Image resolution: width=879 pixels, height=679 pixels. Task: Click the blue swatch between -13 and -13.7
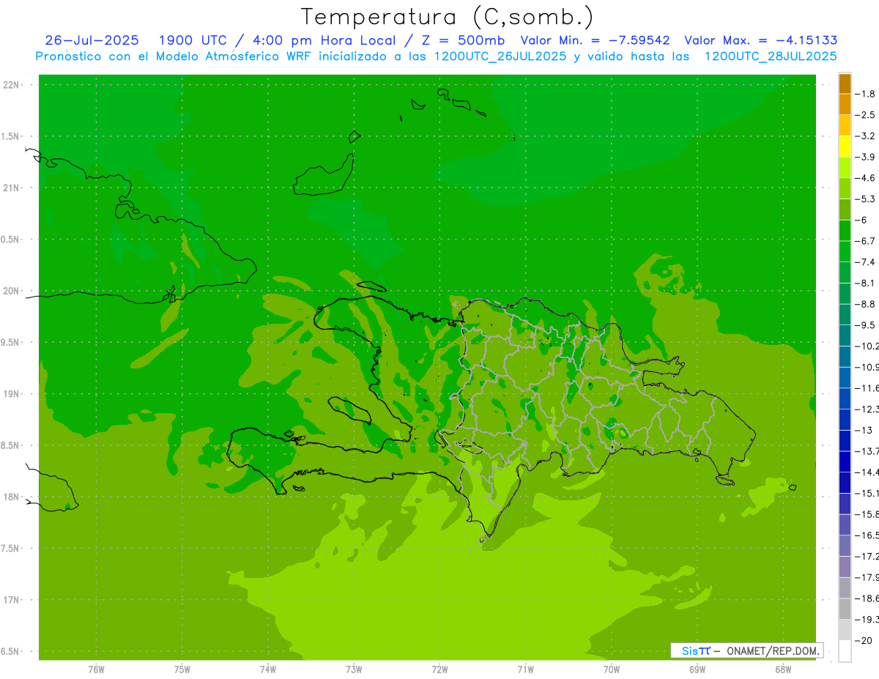click(845, 440)
